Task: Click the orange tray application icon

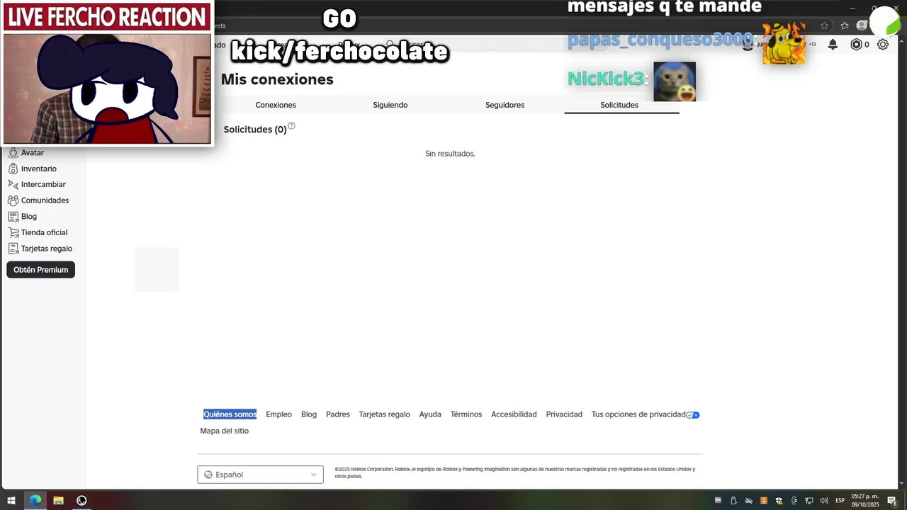Action: (764, 501)
